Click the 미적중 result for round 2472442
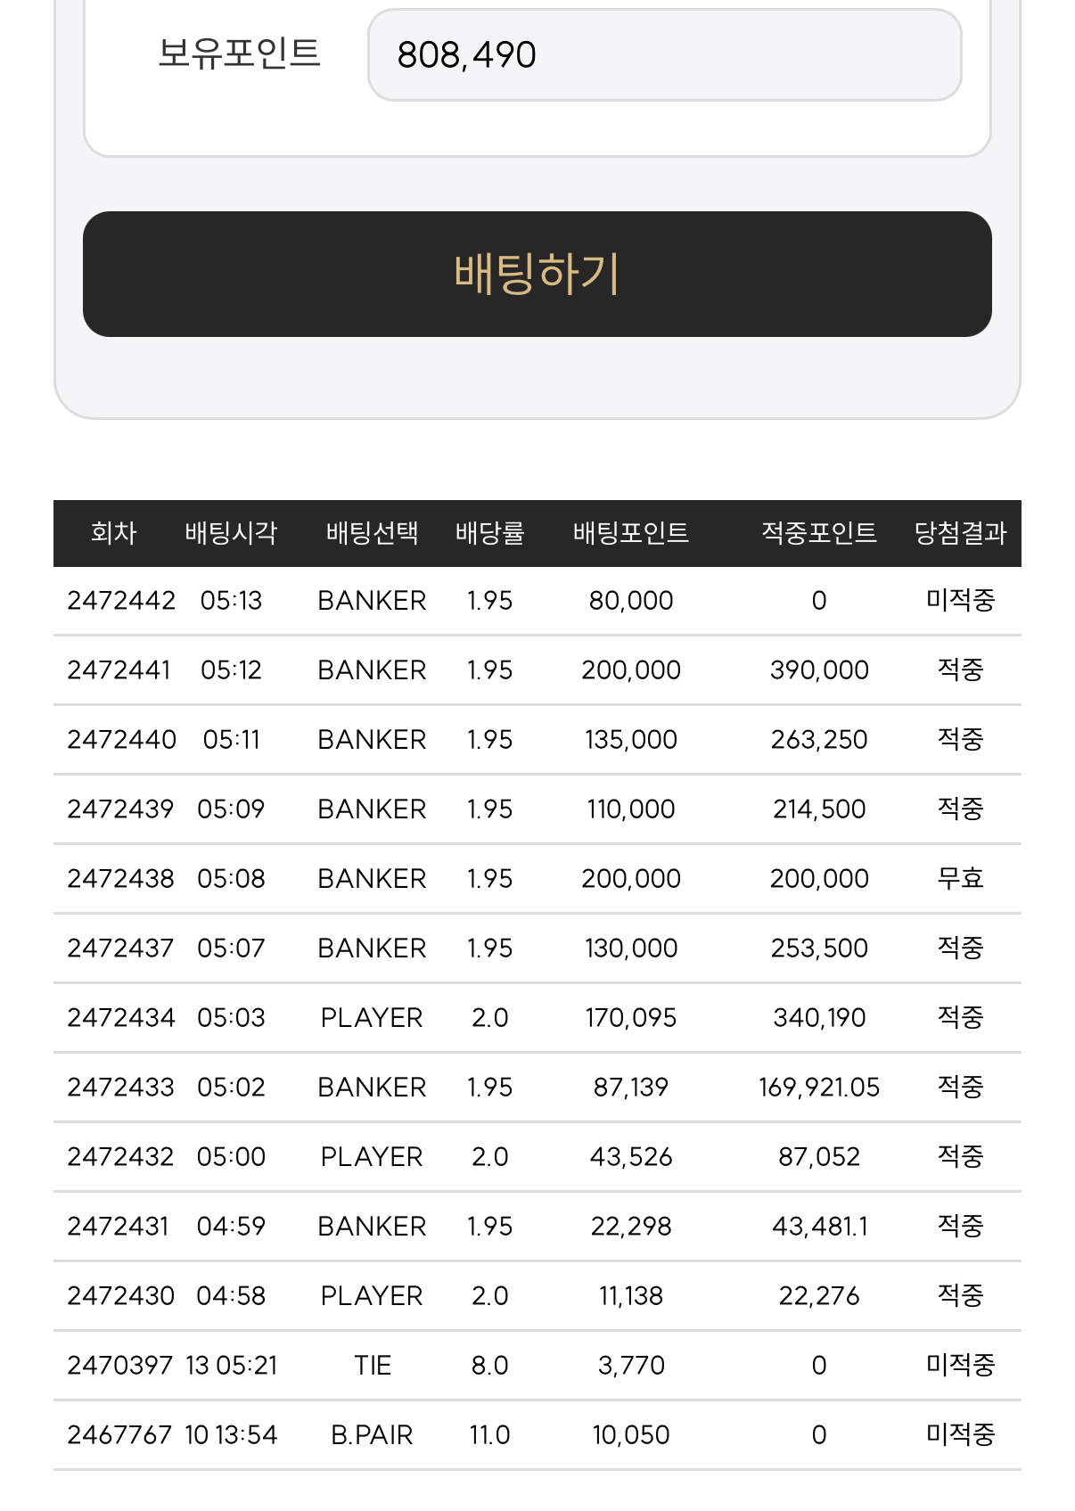1075x1511 pixels. 960,601
